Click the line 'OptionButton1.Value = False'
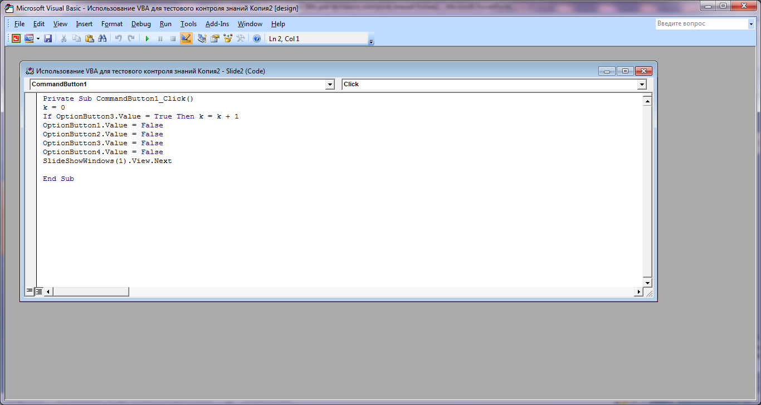The height and width of the screenshot is (405, 761). coord(103,125)
